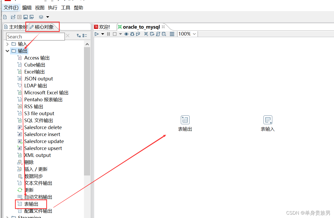Screen dimensions: 334x218
Task: Clear the search box with X
Action: click(68, 36)
